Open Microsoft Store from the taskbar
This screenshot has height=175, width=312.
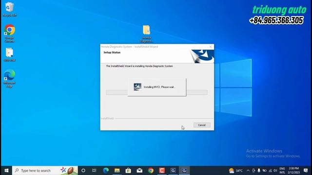pos(128,171)
